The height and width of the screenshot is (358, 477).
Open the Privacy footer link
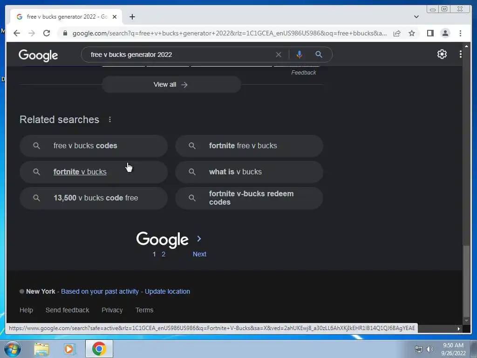[112, 310]
